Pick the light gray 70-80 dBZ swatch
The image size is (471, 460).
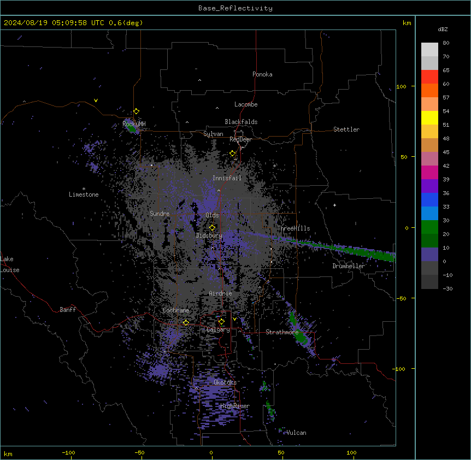429,50
